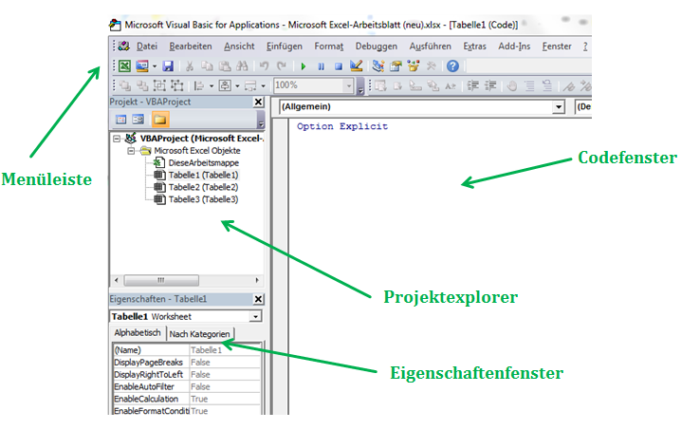This screenshot has width=700, height=430.
Task: Click the Group controls icon
Action: (159, 85)
